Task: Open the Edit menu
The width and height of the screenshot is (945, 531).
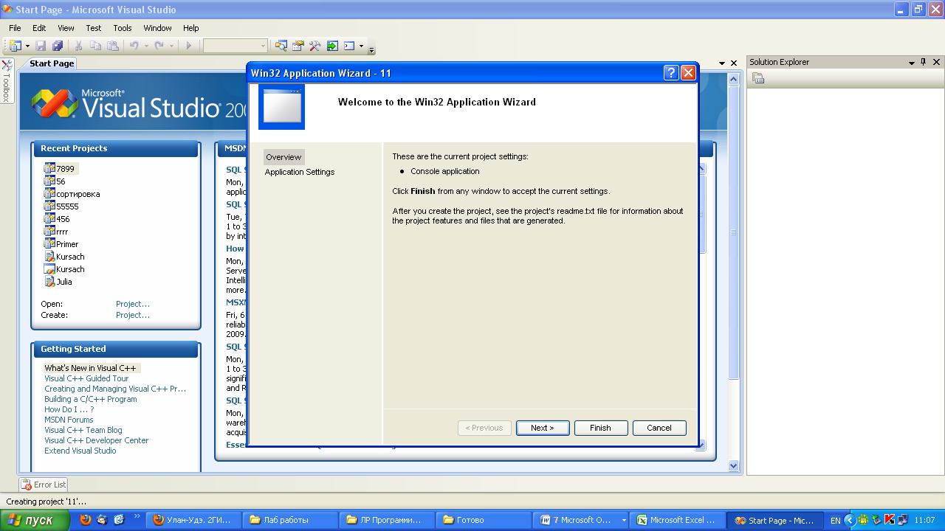Action: [x=39, y=28]
